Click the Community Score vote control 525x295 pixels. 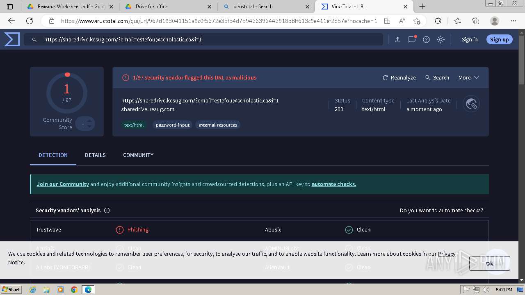pyautogui.click(x=85, y=123)
